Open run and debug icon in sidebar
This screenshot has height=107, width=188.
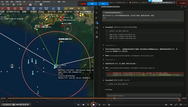coord(97,18)
